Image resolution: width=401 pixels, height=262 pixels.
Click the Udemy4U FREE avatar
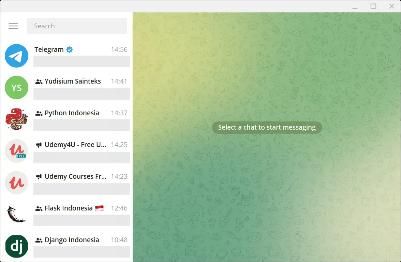point(16,151)
